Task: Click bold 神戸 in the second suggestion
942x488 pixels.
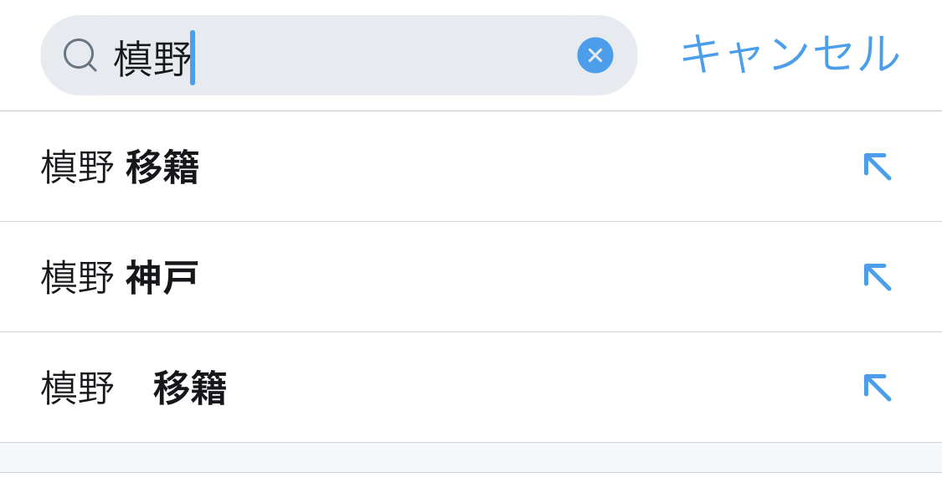Action: coord(162,277)
